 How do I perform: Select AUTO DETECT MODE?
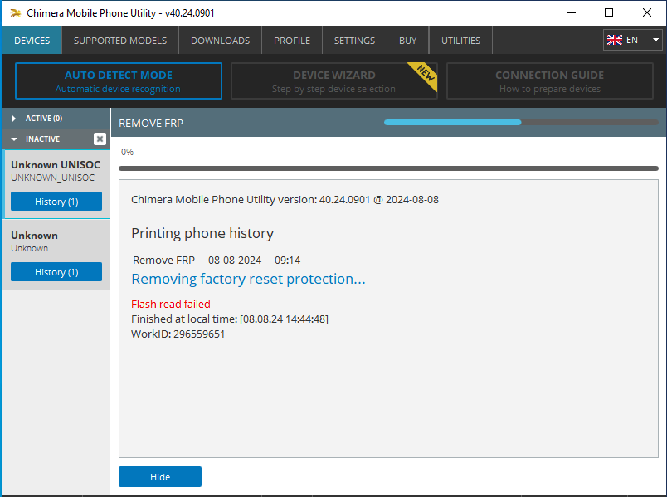click(119, 80)
